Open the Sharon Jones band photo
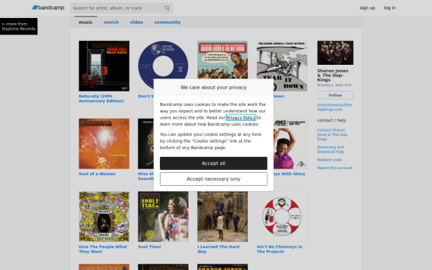432x270 pixels. [x=336, y=53]
